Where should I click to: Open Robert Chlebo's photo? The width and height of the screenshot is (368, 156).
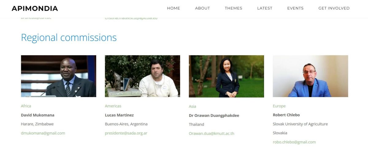(x=310, y=76)
